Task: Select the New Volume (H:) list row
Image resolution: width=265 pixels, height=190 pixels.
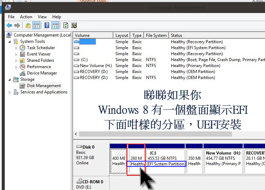Action: tap(169, 66)
